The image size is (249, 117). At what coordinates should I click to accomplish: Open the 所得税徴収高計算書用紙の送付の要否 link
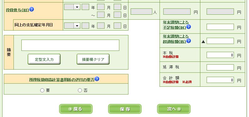point(62,80)
